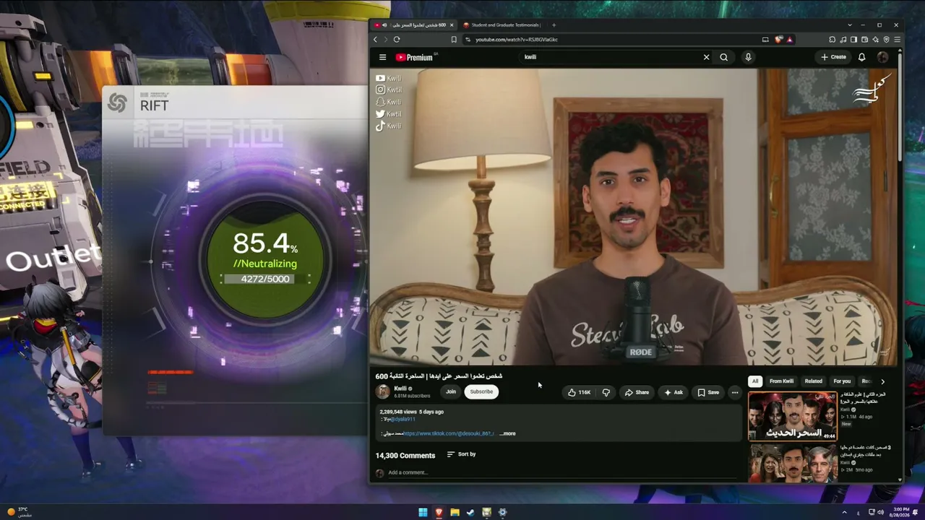Image resolution: width=925 pixels, height=520 pixels.
Task: Open Kwili's Snapchat link in video overlay
Action: click(388, 102)
